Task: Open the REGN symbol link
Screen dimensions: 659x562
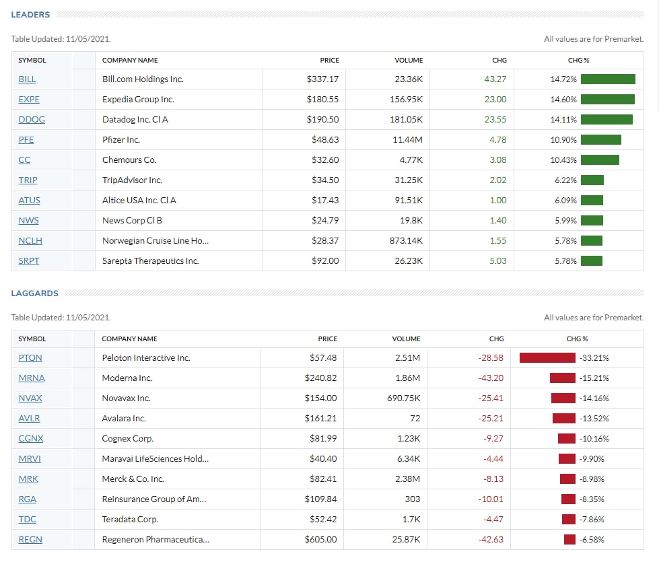Action: [30, 539]
